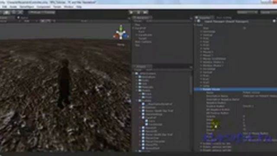The image size is (277, 156).
Task: Click the blue Z-axis cone on scene gizmo
Action: coord(126,36)
